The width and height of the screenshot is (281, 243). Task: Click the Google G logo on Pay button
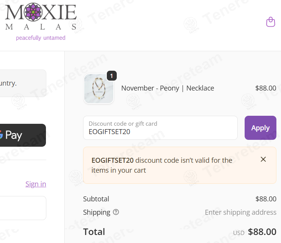point(1,135)
